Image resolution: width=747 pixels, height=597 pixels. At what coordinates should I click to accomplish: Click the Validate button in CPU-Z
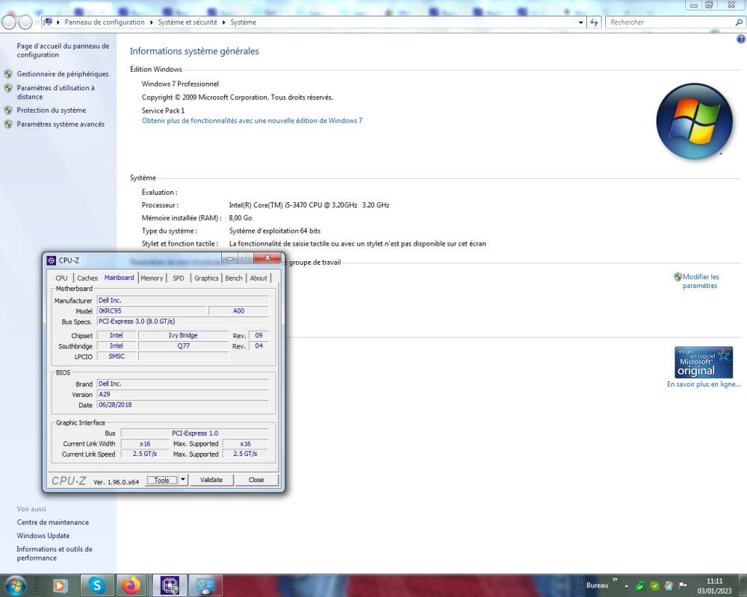(x=211, y=480)
